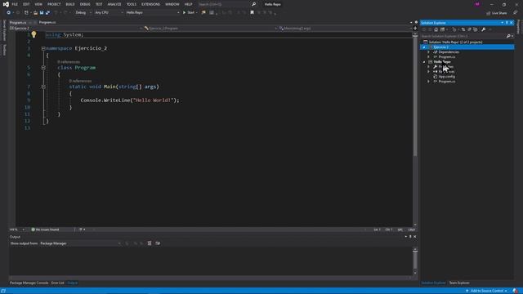Screen dimensions: 523x294
Task: Click the No issues found status indicator
Action: (x=45, y=229)
